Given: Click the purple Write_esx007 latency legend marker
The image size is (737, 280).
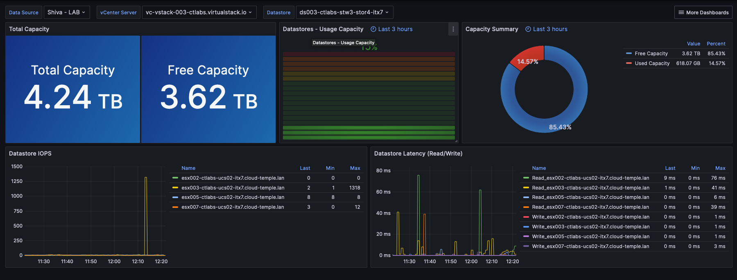Looking at the screenshot, I should [526, 246].
